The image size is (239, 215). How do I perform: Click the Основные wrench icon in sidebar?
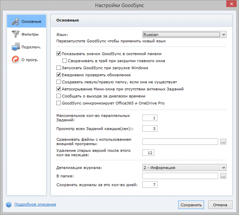(x=16, y=22)
